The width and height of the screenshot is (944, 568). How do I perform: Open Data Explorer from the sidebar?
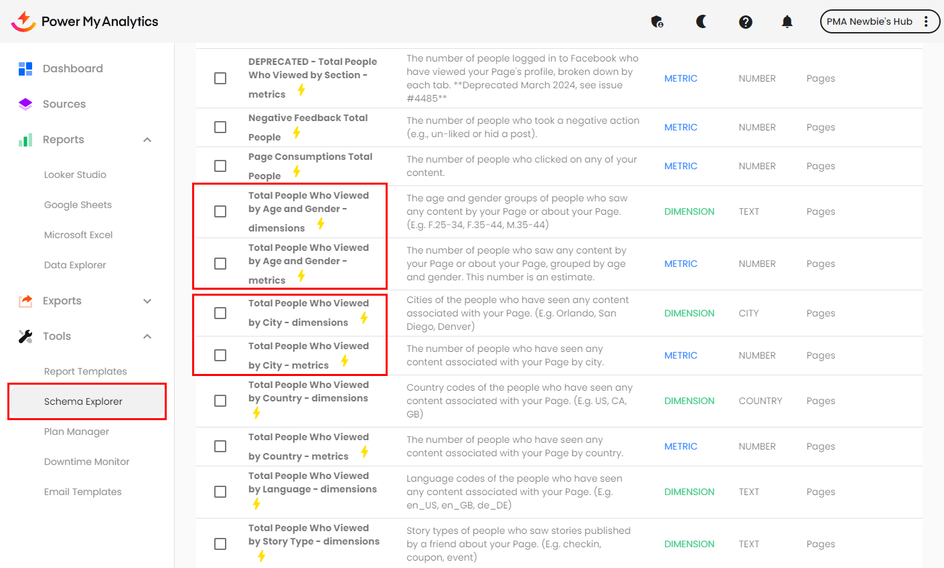pos(75,265)
